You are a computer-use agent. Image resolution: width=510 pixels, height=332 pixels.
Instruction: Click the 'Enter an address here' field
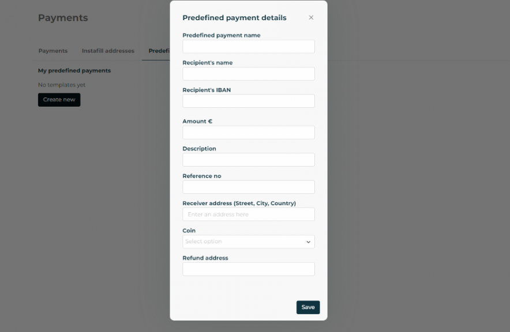(249, 214)
